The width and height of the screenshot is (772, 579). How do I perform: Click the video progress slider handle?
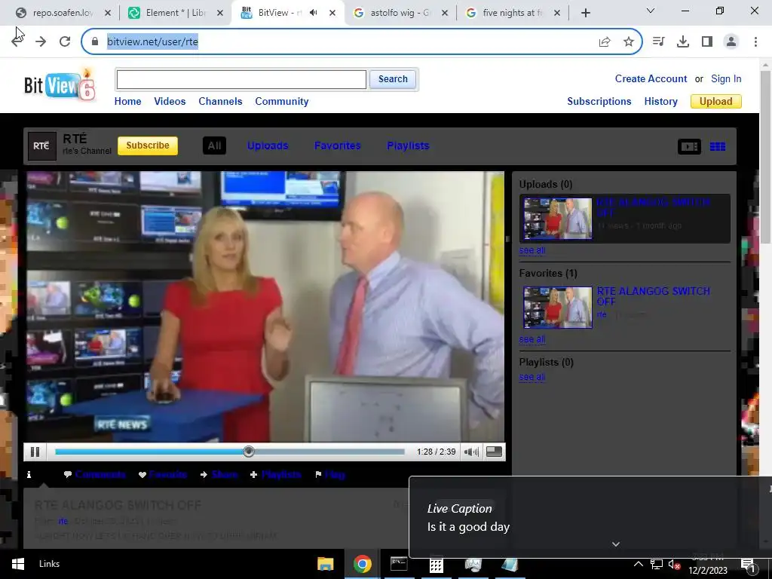pyautogui.click(x=249, y=452)
